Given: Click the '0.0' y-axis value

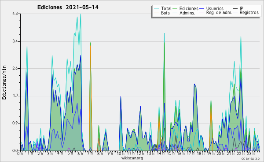Looking at the screenshot, I should 15,151.
